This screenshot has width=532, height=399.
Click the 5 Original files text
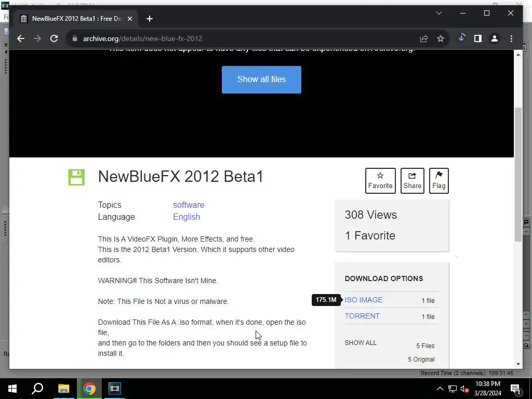421,360
